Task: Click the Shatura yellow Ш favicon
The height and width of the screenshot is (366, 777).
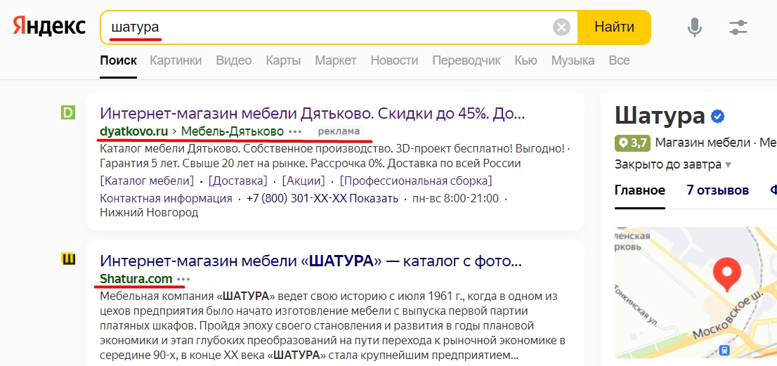Action: [x=68, y=259]
